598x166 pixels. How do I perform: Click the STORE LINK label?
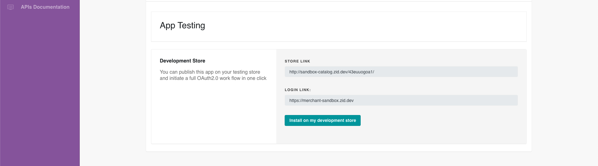tap(297, 61)
